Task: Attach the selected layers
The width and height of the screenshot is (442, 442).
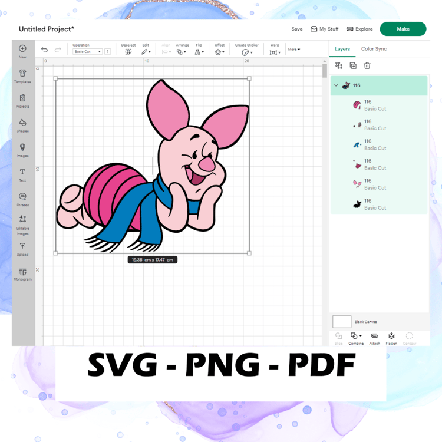Action: 375,338
